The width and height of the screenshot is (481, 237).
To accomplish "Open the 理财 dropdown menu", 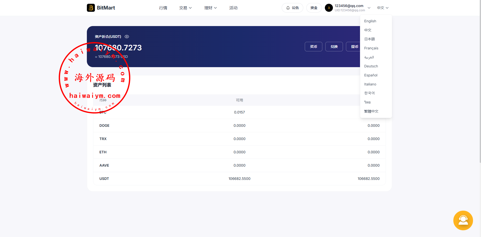I will (210, 8).
